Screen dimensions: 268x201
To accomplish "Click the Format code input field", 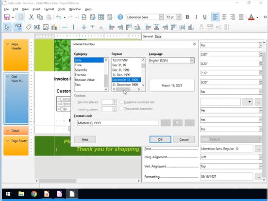I will coord(118,123).
